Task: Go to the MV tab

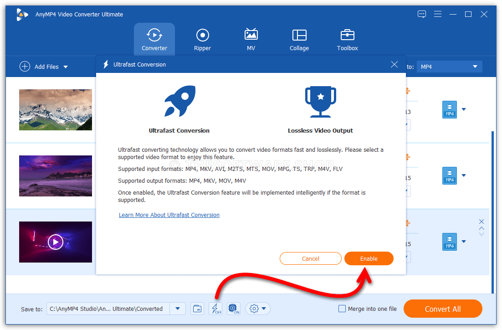Action: [251, 39]
